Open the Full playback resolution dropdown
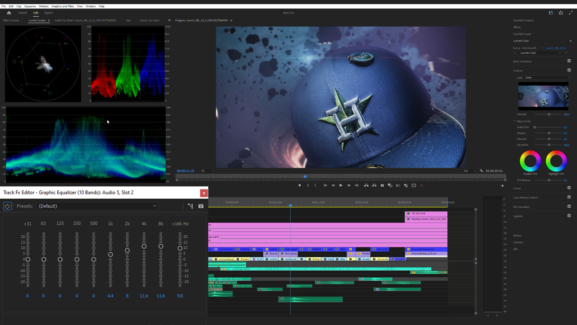Viewport: 577px width, 325px height. (x=469, y=171)
